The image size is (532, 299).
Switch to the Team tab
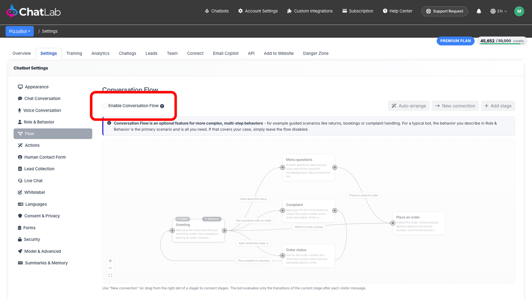[172, 53]
